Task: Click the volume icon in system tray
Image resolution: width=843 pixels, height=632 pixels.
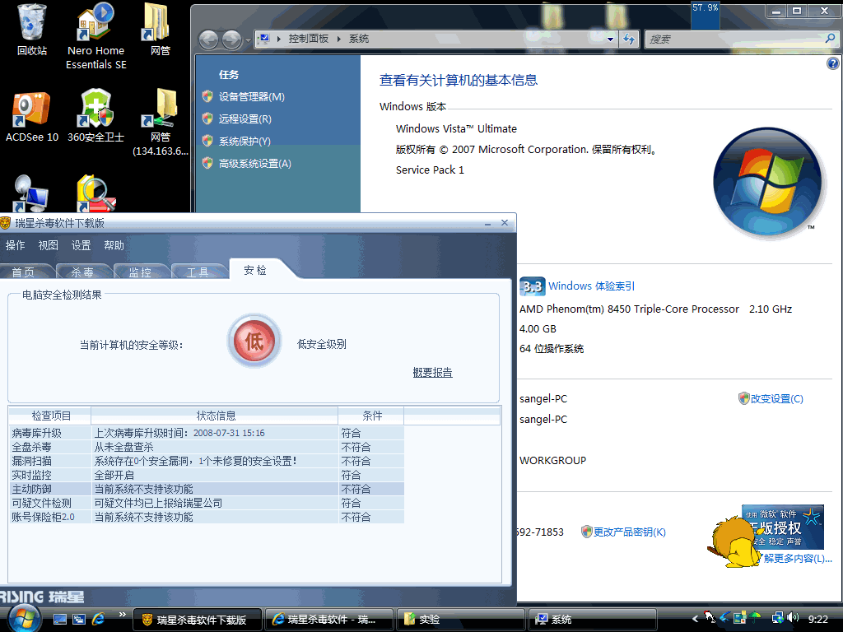Action: tap(792, 618)
